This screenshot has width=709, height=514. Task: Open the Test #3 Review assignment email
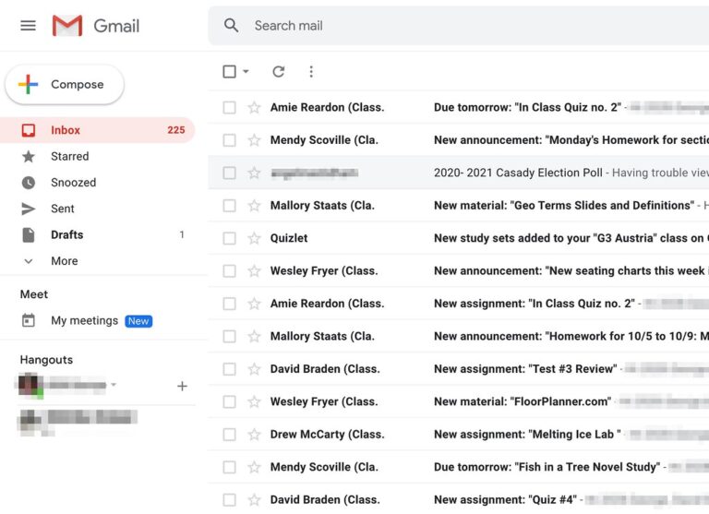(459, 369)
